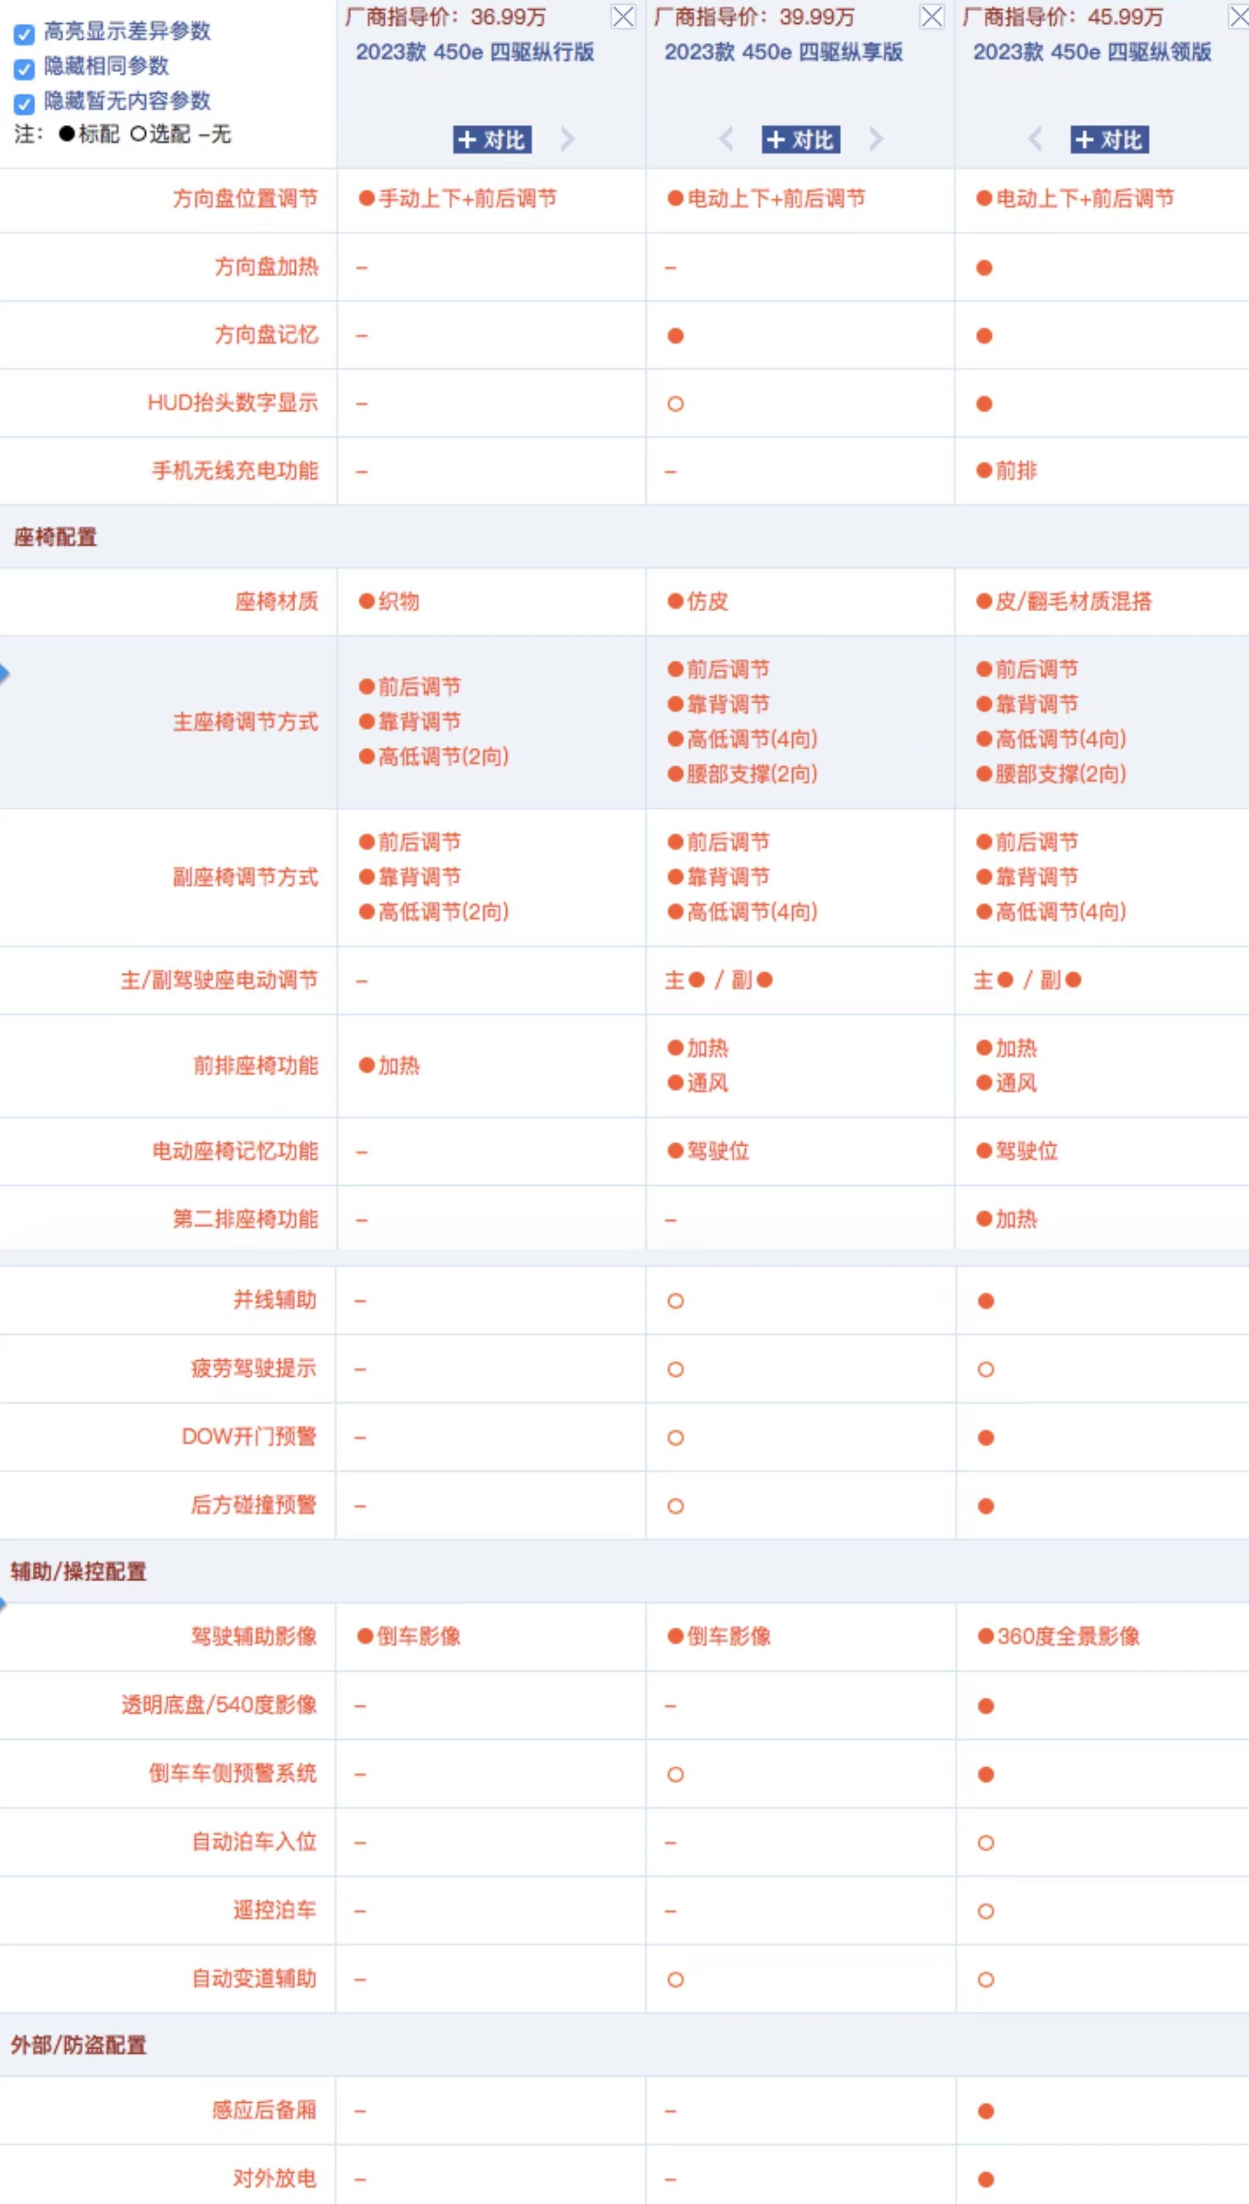Click the 遥控泊车 parameter label

[276, 1911]
